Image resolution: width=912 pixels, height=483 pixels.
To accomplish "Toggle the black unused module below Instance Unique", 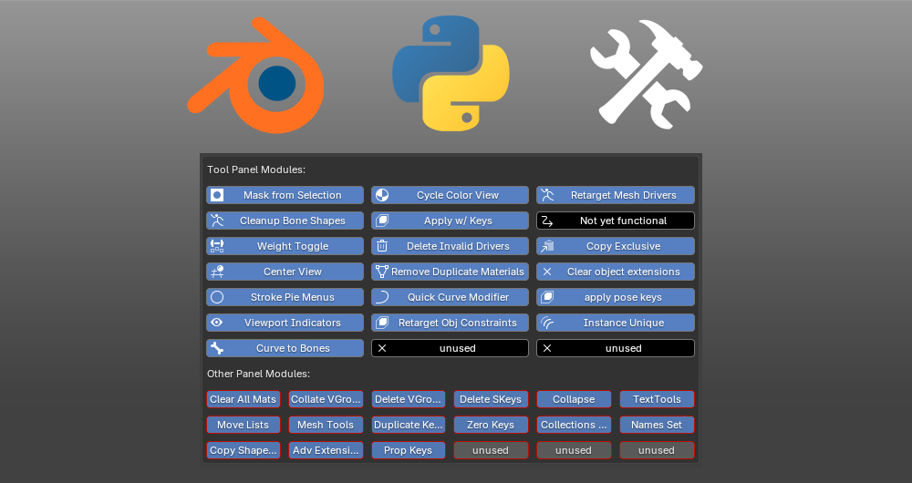I will pyautogui.click(x=616, y=348).
